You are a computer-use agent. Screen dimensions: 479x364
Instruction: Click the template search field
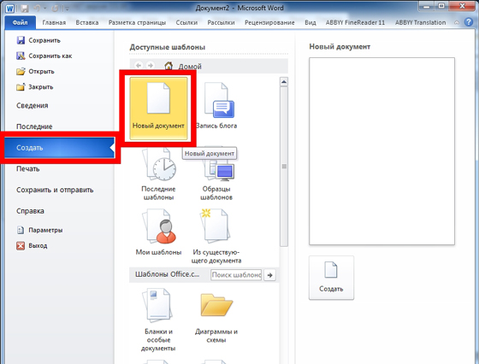point(236,275)
